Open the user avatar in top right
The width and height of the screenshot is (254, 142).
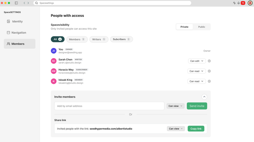click(x=250, y=3)
